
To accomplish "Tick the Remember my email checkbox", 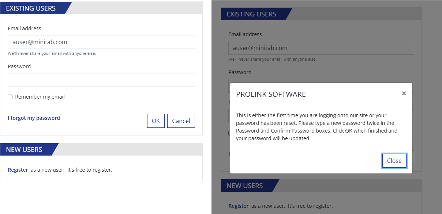I will pos(10,97).
